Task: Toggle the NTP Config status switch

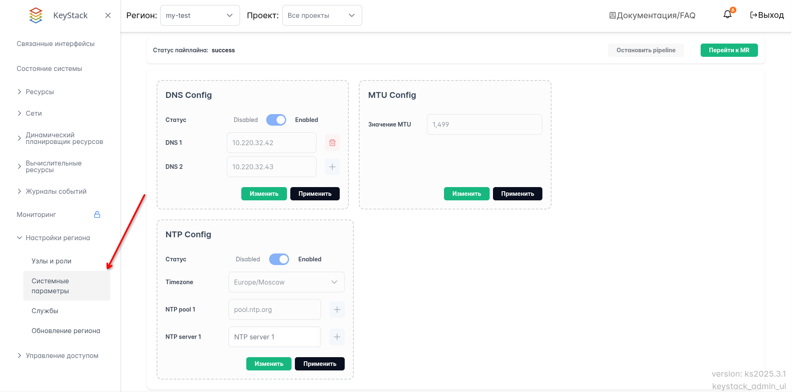Action: [279, 259]
